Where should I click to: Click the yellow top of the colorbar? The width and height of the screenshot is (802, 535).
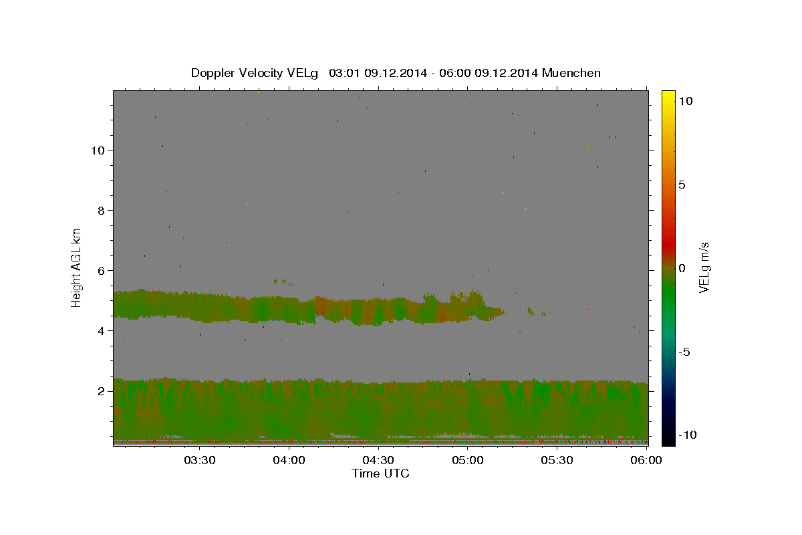click(x=668, y=96)
